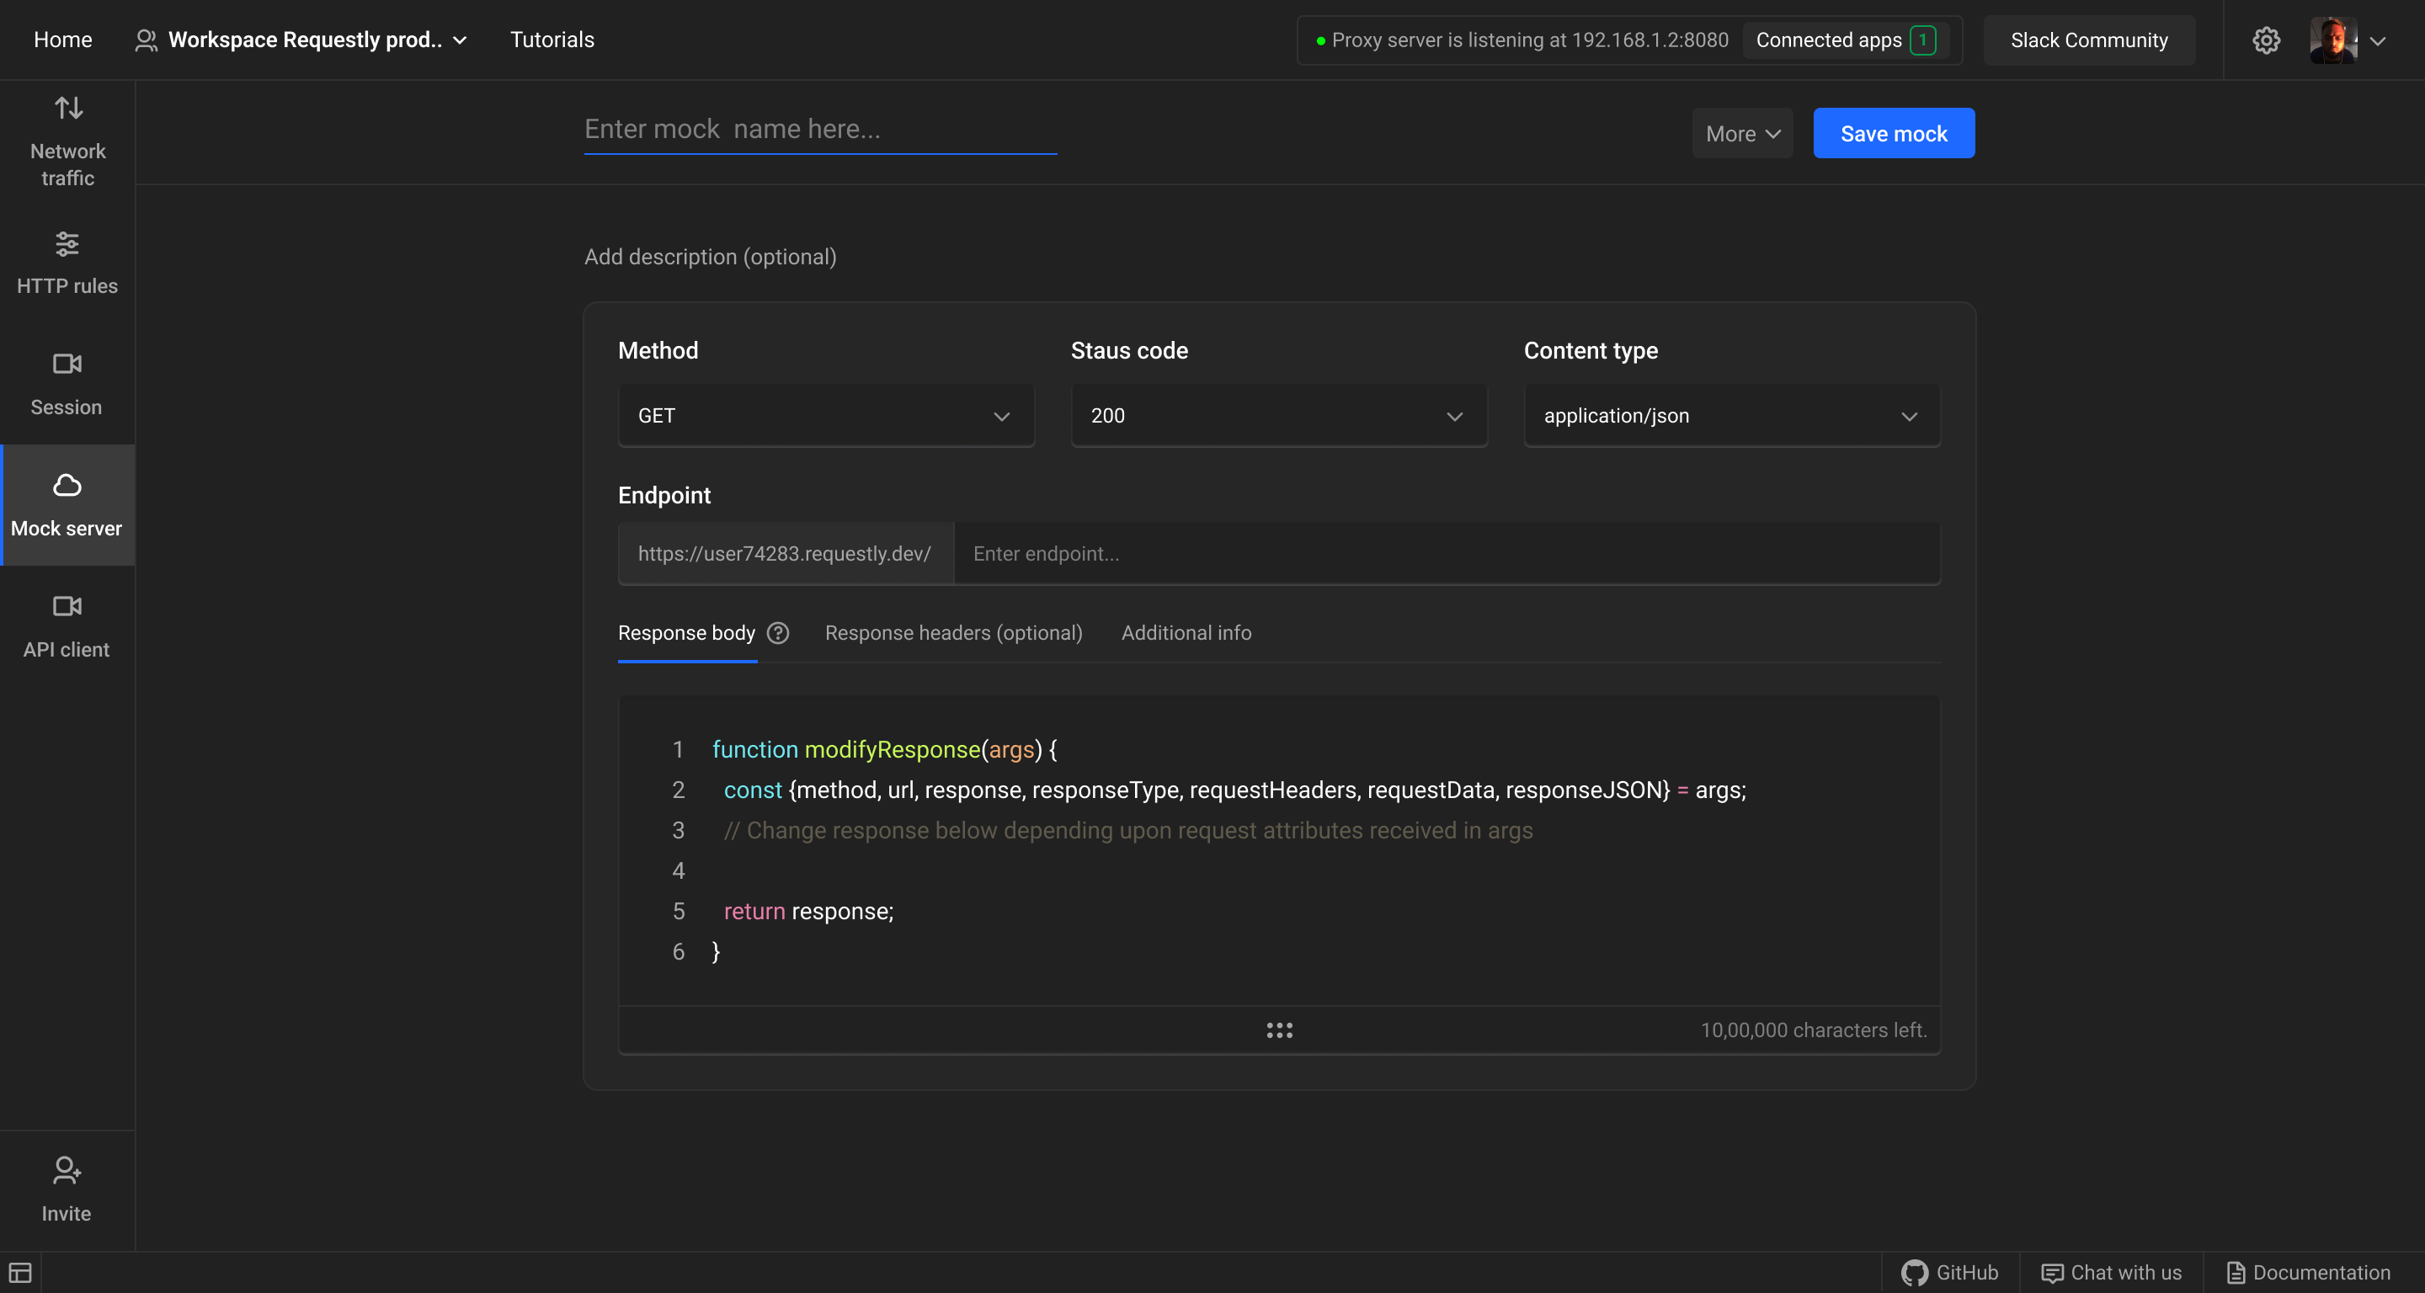The image size is (2425, 1293).
Task: Open the chat support icon
Action: pos(2052,1272)
